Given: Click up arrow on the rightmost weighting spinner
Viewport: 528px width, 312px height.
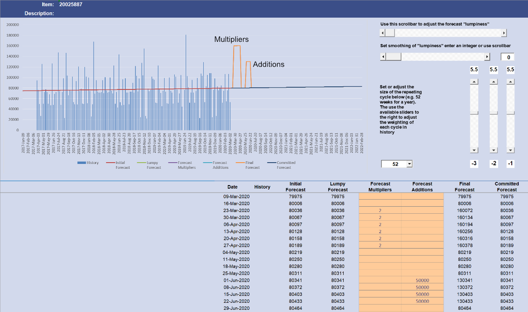Looking at the screenshot, I should click(510, 82).
